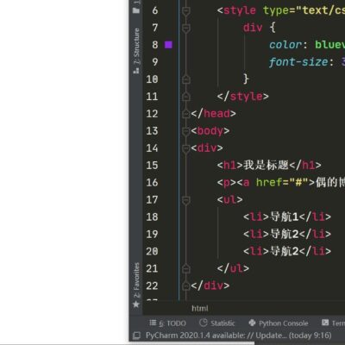Collapse the ul tag fold on line 17
This screenshot has height=345, width=345.
[x=186, y=200]
